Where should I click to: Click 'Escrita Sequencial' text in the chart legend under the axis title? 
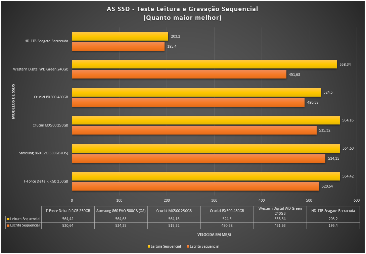pyautogui.click(x=204, y=247)
